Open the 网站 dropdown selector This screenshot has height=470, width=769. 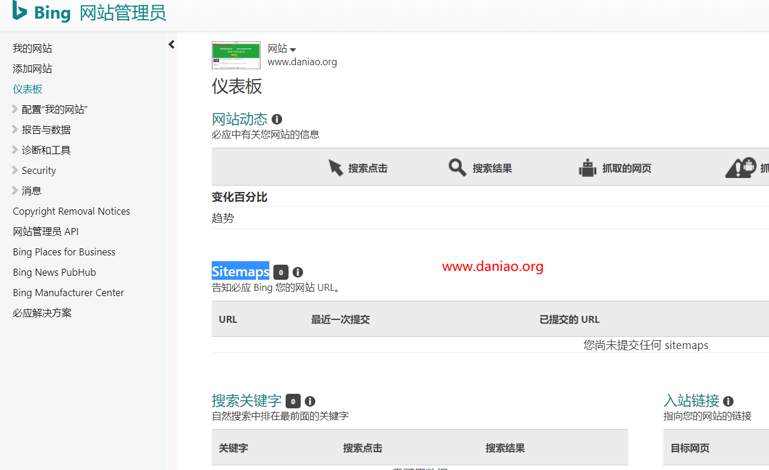coord(282,49)
